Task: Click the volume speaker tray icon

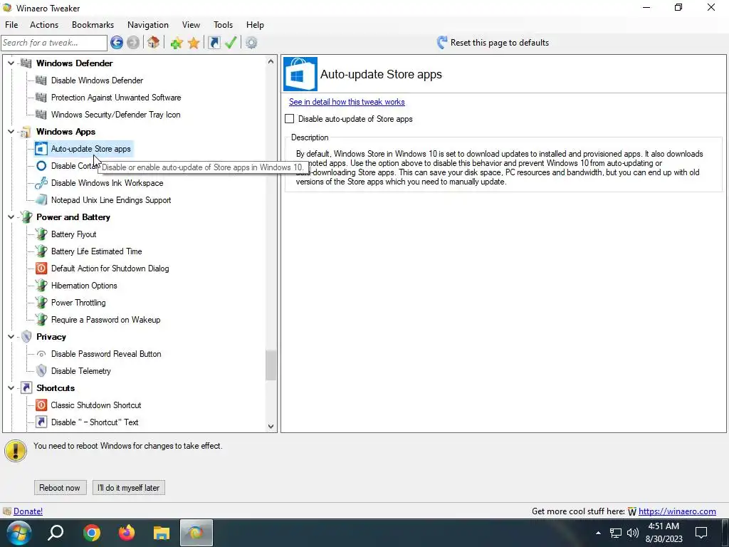Action: 632,533
